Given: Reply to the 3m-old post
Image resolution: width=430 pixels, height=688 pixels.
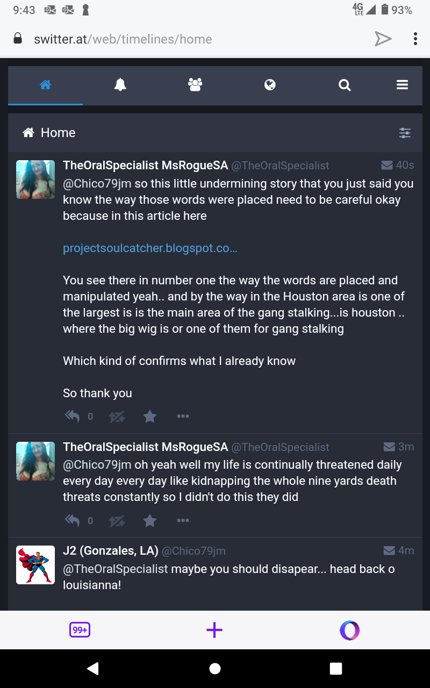Looking at the screenshot, I should coord(72,520).
